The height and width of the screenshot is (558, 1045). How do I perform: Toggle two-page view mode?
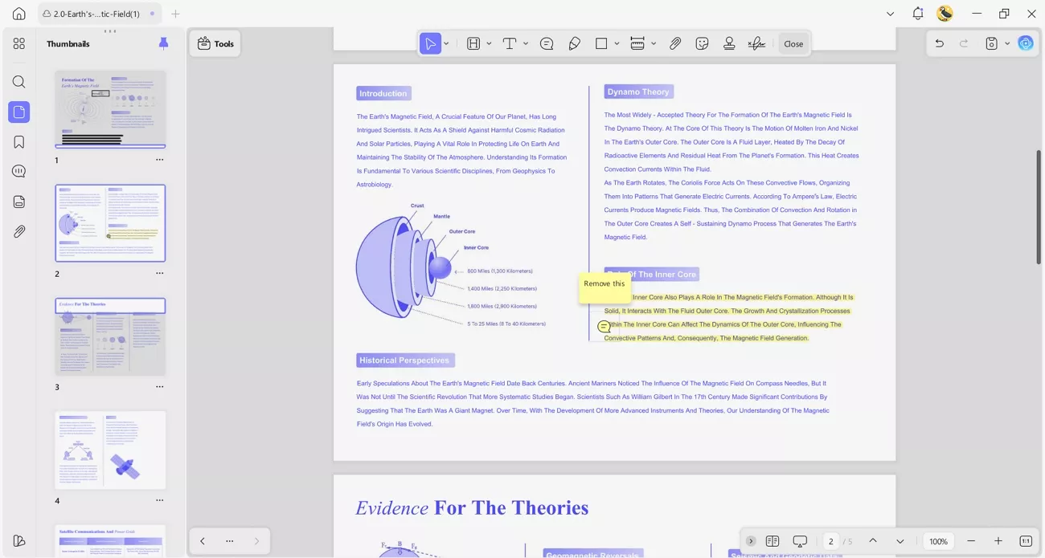772,541
